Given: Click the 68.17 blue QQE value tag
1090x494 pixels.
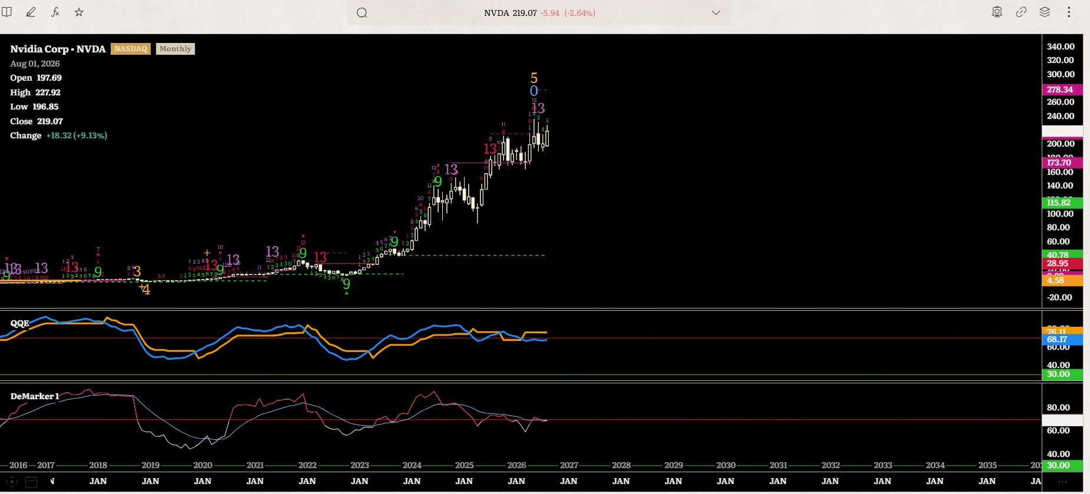Looking at the screenshot, I should (1062, 339).
